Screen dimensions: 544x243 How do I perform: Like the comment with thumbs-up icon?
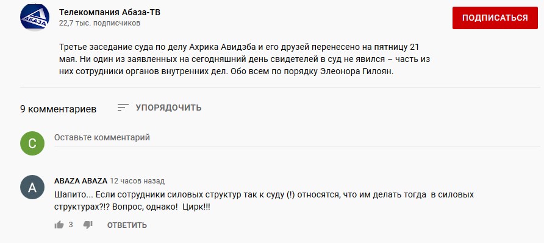pos(59,225)
